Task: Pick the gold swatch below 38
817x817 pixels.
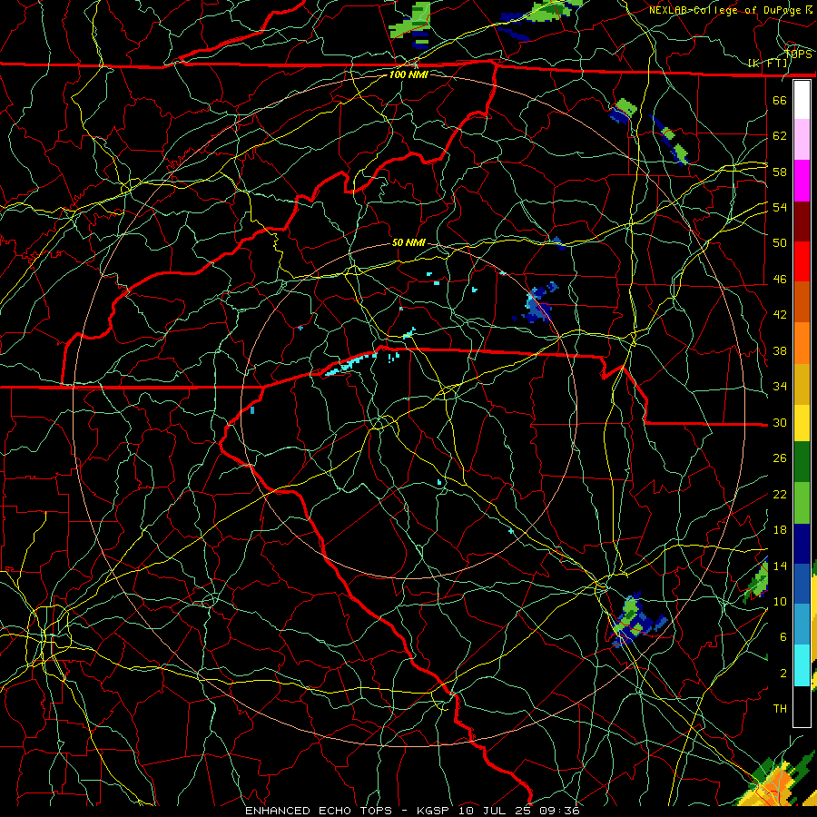Action: click(802, 385)
